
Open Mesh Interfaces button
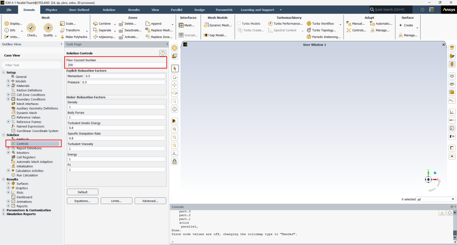click(187, 25)
